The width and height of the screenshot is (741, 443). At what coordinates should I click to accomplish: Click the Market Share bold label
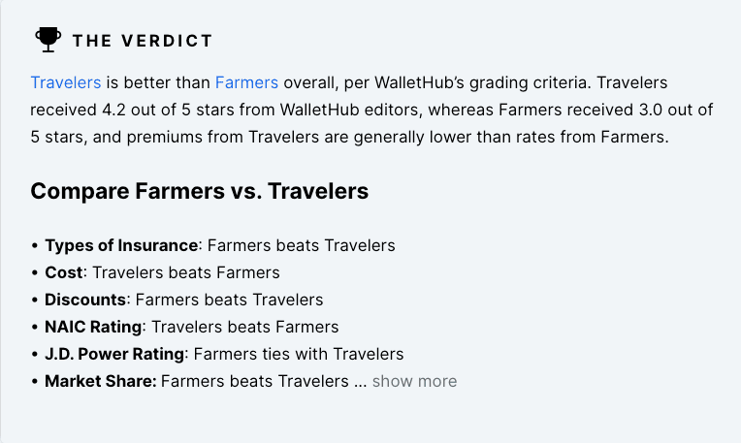point(100,381)
